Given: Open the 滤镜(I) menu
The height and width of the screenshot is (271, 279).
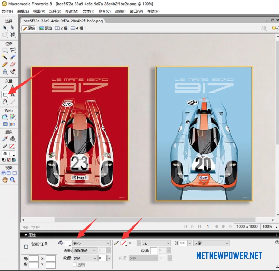Looking at the screenshot, I should click(x=120, y=11).
